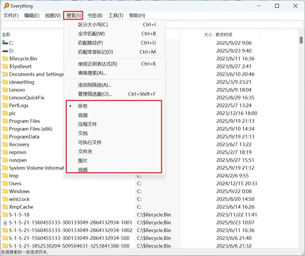Click the Everything app logo icon
The height and width of the screenshot is (256, 305).
point(6,6)
